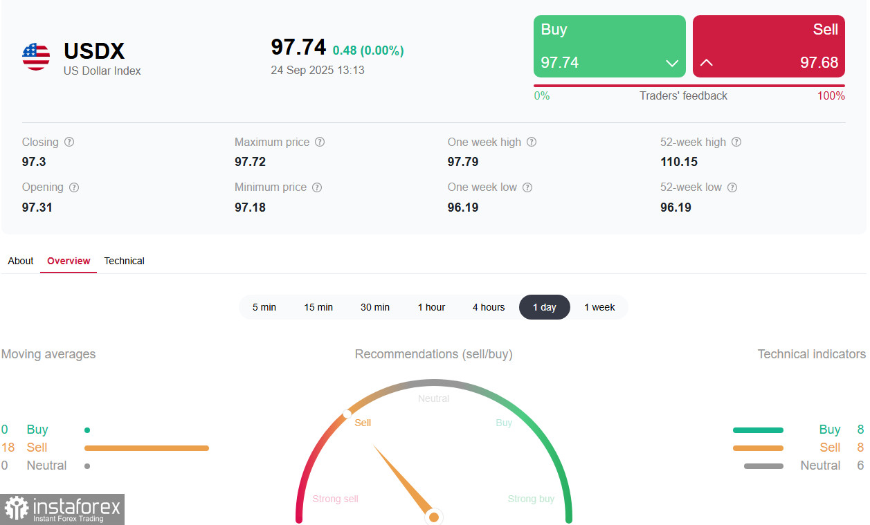Click the Closing value 97.3
This screenshot has width=870, height=525.
pos(35,162)
